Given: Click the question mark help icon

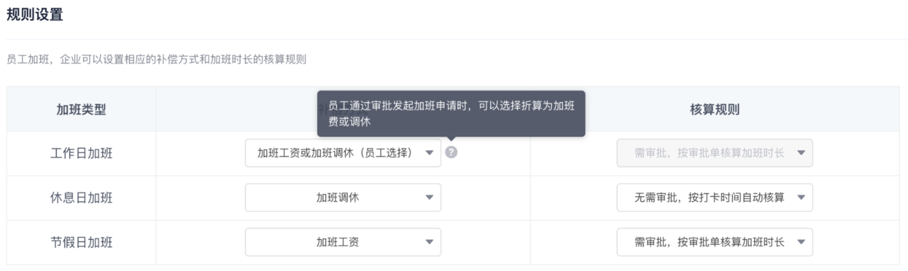Looking at the screenshot, I should click(x=451, y=152).
